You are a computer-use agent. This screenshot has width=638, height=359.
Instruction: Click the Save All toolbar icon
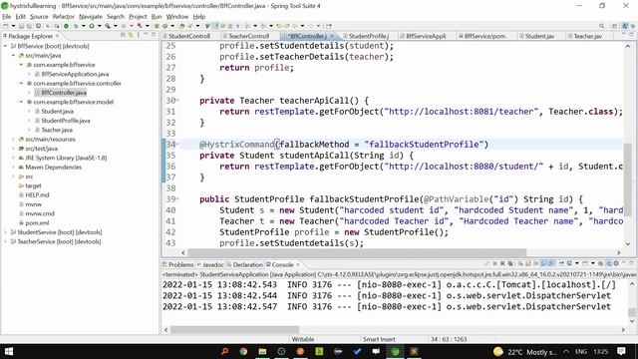pos(29,26)
